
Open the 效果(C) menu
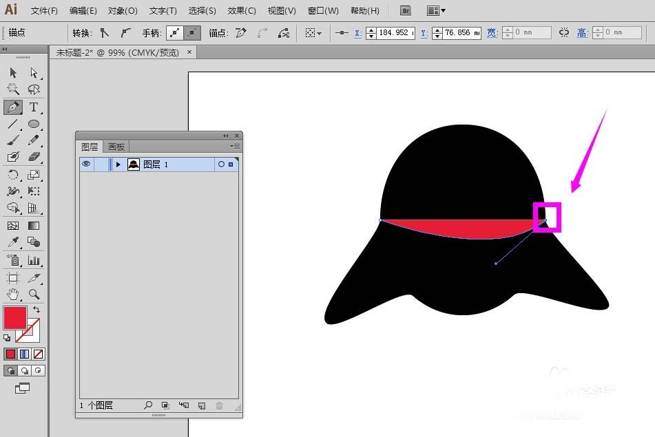(x=242, y=11)
